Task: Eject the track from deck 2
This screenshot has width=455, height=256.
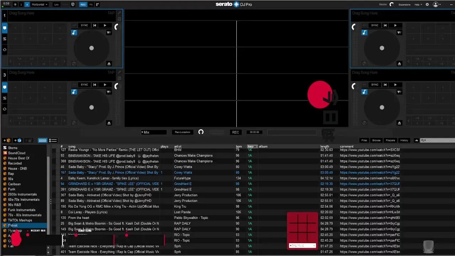Action: click(x=399, y=63)
